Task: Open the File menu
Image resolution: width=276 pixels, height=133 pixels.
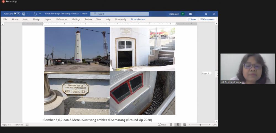Action: tap(5, 19)
